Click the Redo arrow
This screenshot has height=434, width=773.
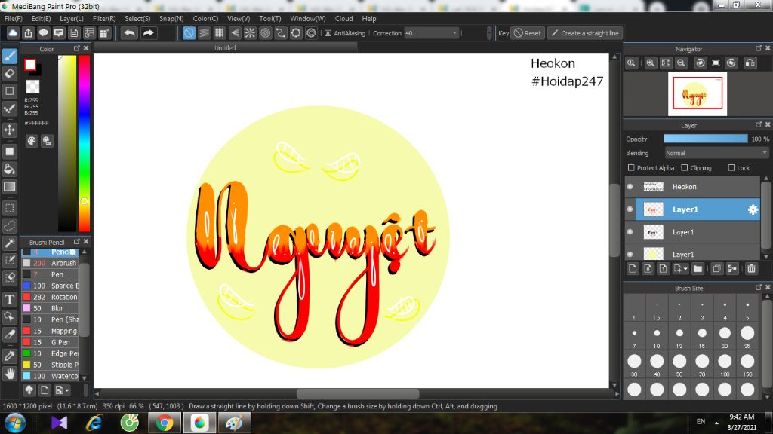[x=148, y=33]
